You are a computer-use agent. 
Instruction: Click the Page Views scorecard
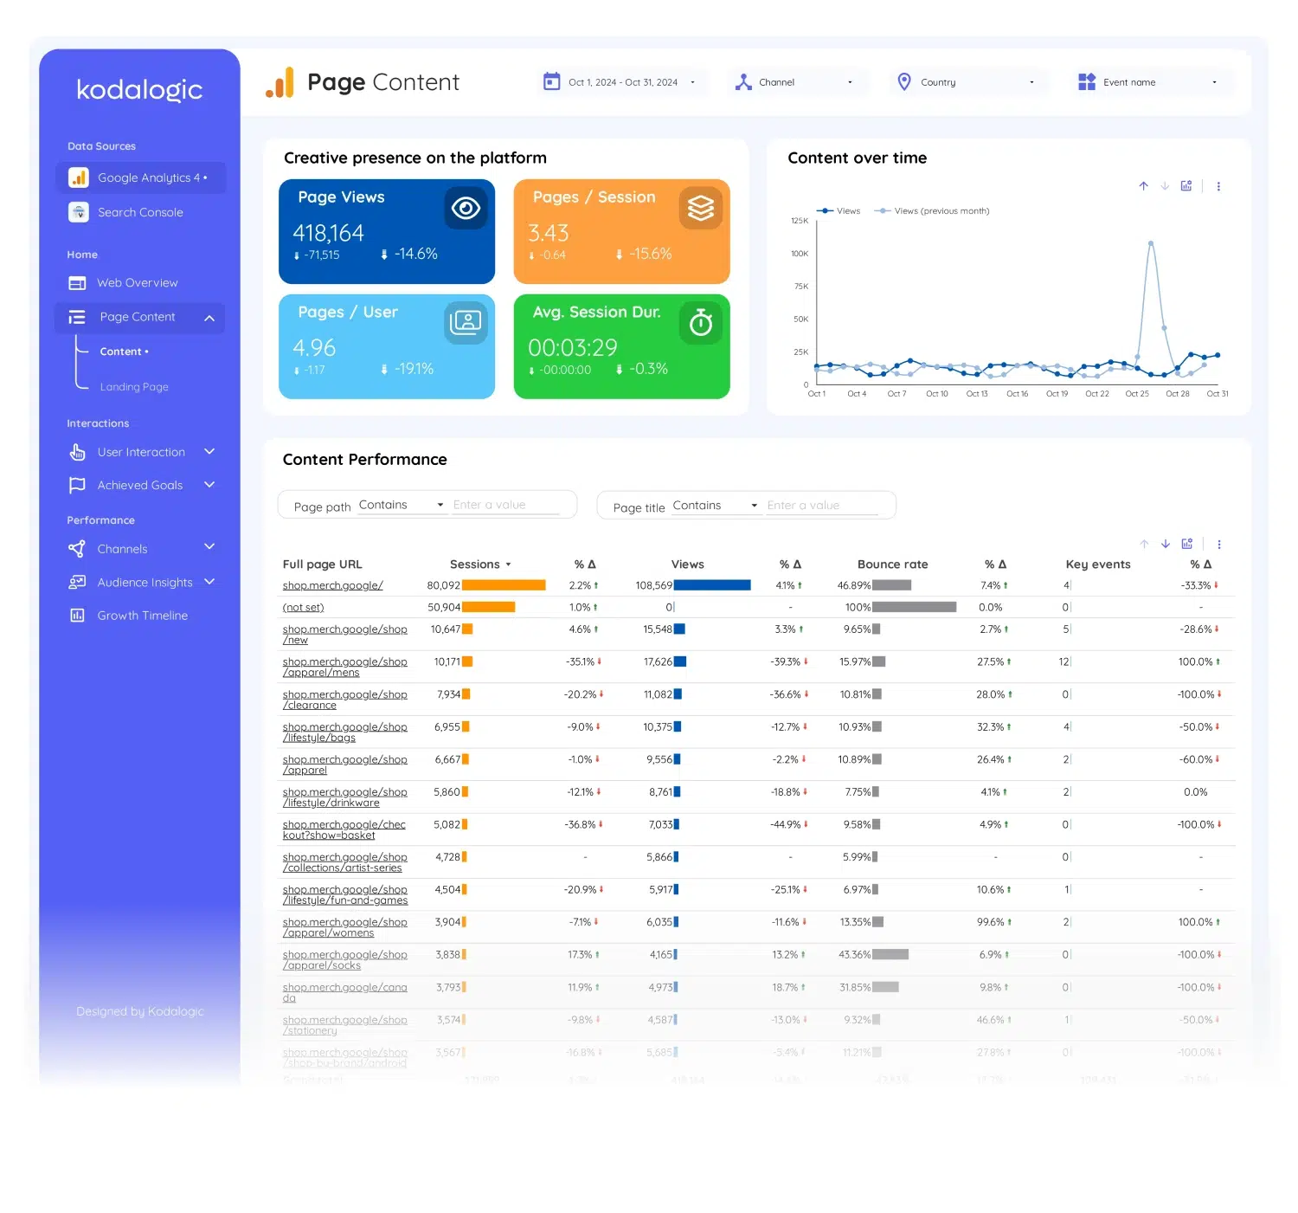tap(387, 231)
